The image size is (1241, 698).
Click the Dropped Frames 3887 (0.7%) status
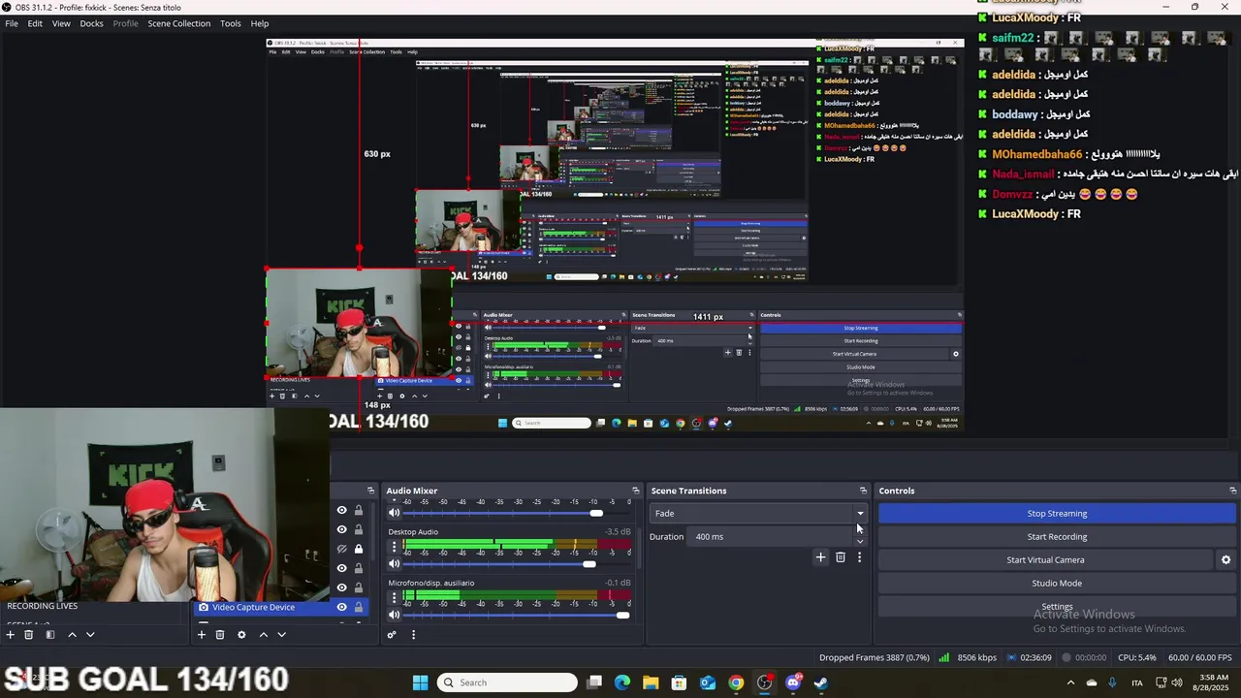click(x=874, y=657)
